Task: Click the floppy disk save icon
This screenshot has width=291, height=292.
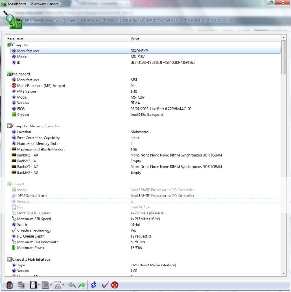Action: coord(33,285)
